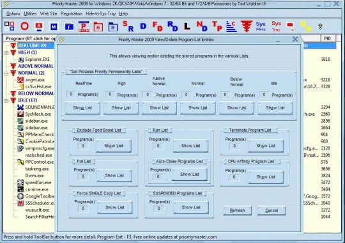Image resolution: width=345 pixels, height=243 pixels.
Task: Show List for Normal priority
Action: click(x=198, y=107)
